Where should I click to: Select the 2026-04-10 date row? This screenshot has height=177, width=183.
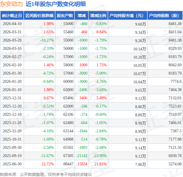(x=12, y=24)
